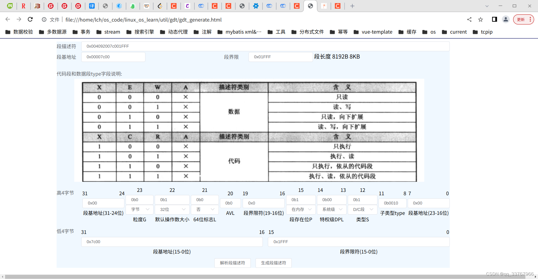Click the 解析段描述符 button
Screen dimensions: 538x279
click(233, 263)
